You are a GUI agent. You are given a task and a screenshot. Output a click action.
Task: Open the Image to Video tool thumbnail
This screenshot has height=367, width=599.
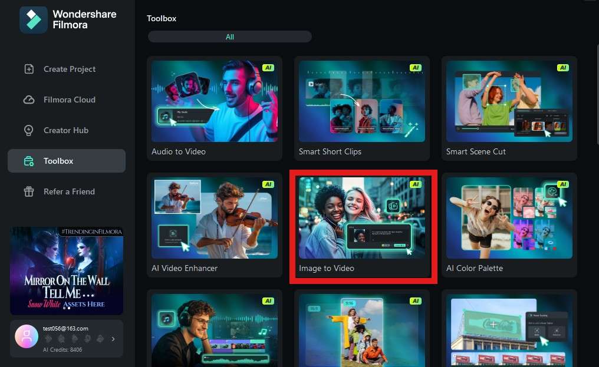362,218
